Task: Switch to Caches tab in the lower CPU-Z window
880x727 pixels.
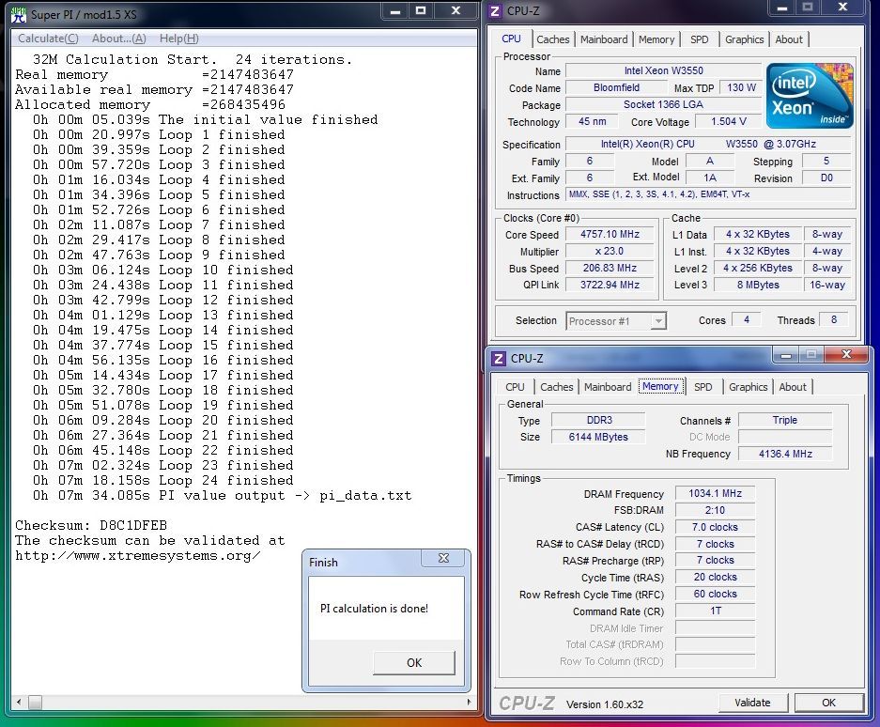Action: [x=557, y=387]
